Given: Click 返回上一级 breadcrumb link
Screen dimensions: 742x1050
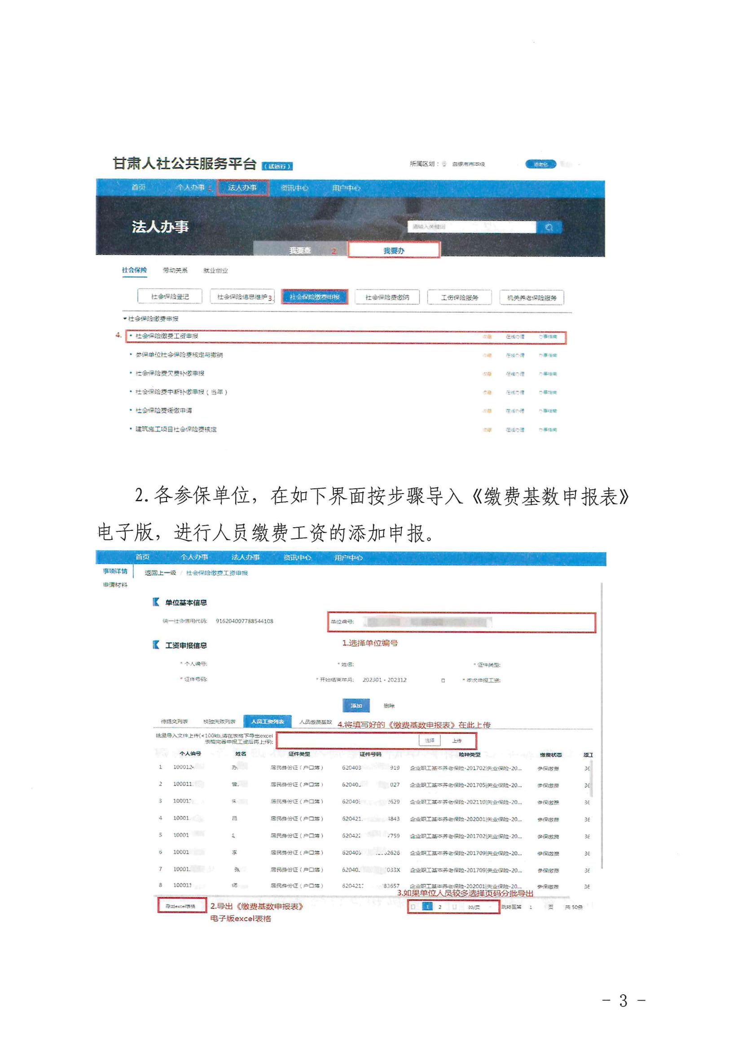Looking at the screenshot, I should click(160, 573).
